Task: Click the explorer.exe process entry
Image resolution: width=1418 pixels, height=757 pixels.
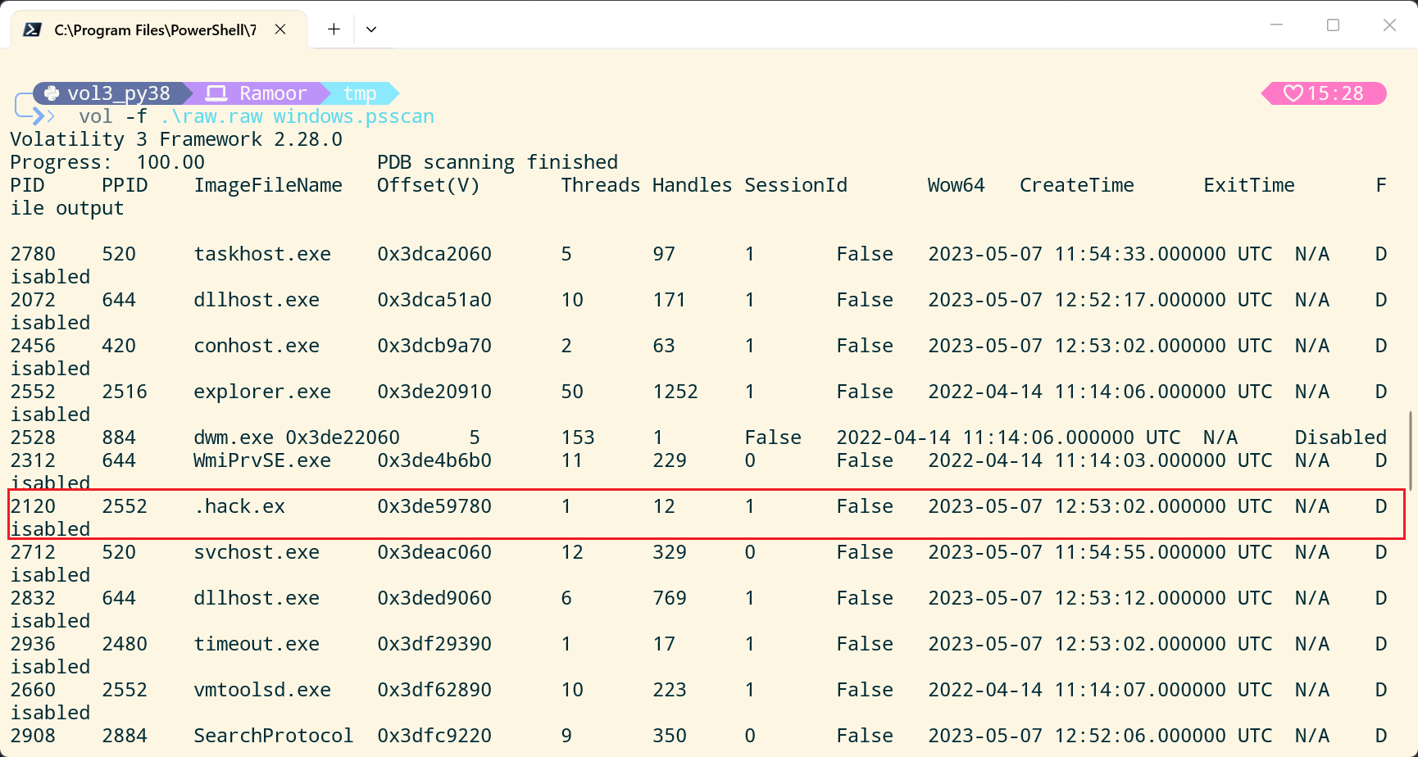Action: point(262,392)
